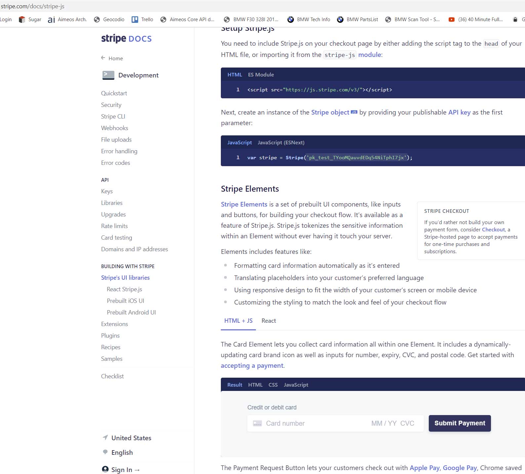This screenshot has height=474, width=525.
Task: Open the Stripe Elements link
Action: click(244, 204)
